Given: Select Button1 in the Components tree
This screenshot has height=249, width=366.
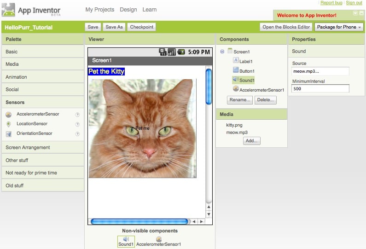Looking at the screenshot, I should 247,71.
